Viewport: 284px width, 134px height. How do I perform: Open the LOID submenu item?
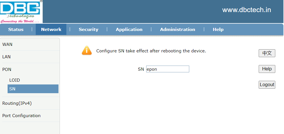(15, 80)
